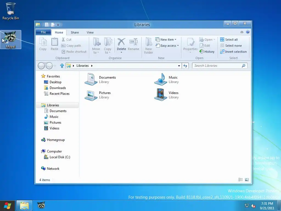281x211 pixels.
Task: Click Select all in ribbon
Action: (x=229, y=40)
